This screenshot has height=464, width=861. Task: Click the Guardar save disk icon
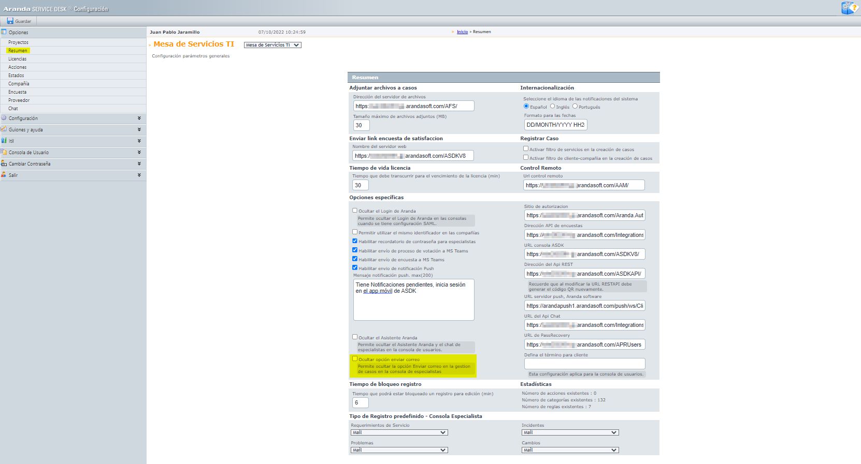tap(10, 21)
